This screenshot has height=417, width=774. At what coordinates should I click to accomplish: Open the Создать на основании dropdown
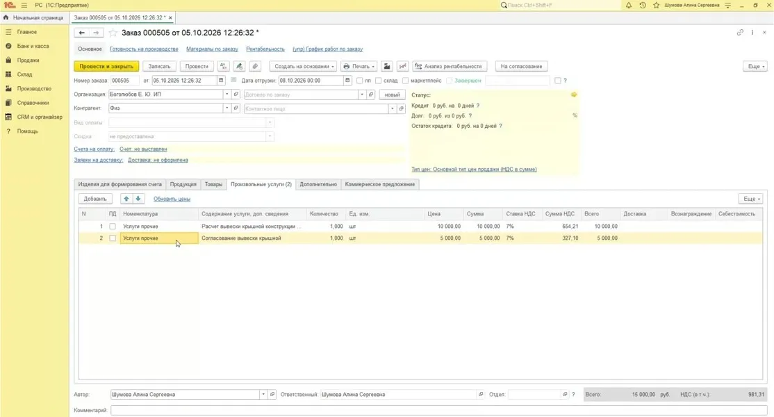click(303, 66)
